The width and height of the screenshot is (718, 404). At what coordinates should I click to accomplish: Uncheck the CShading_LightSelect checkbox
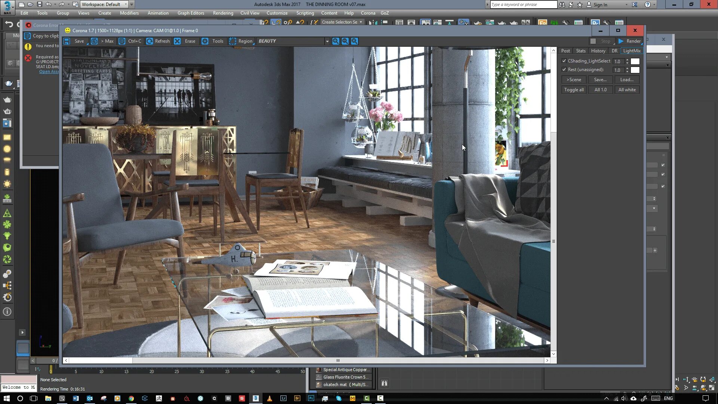point(564,61)
